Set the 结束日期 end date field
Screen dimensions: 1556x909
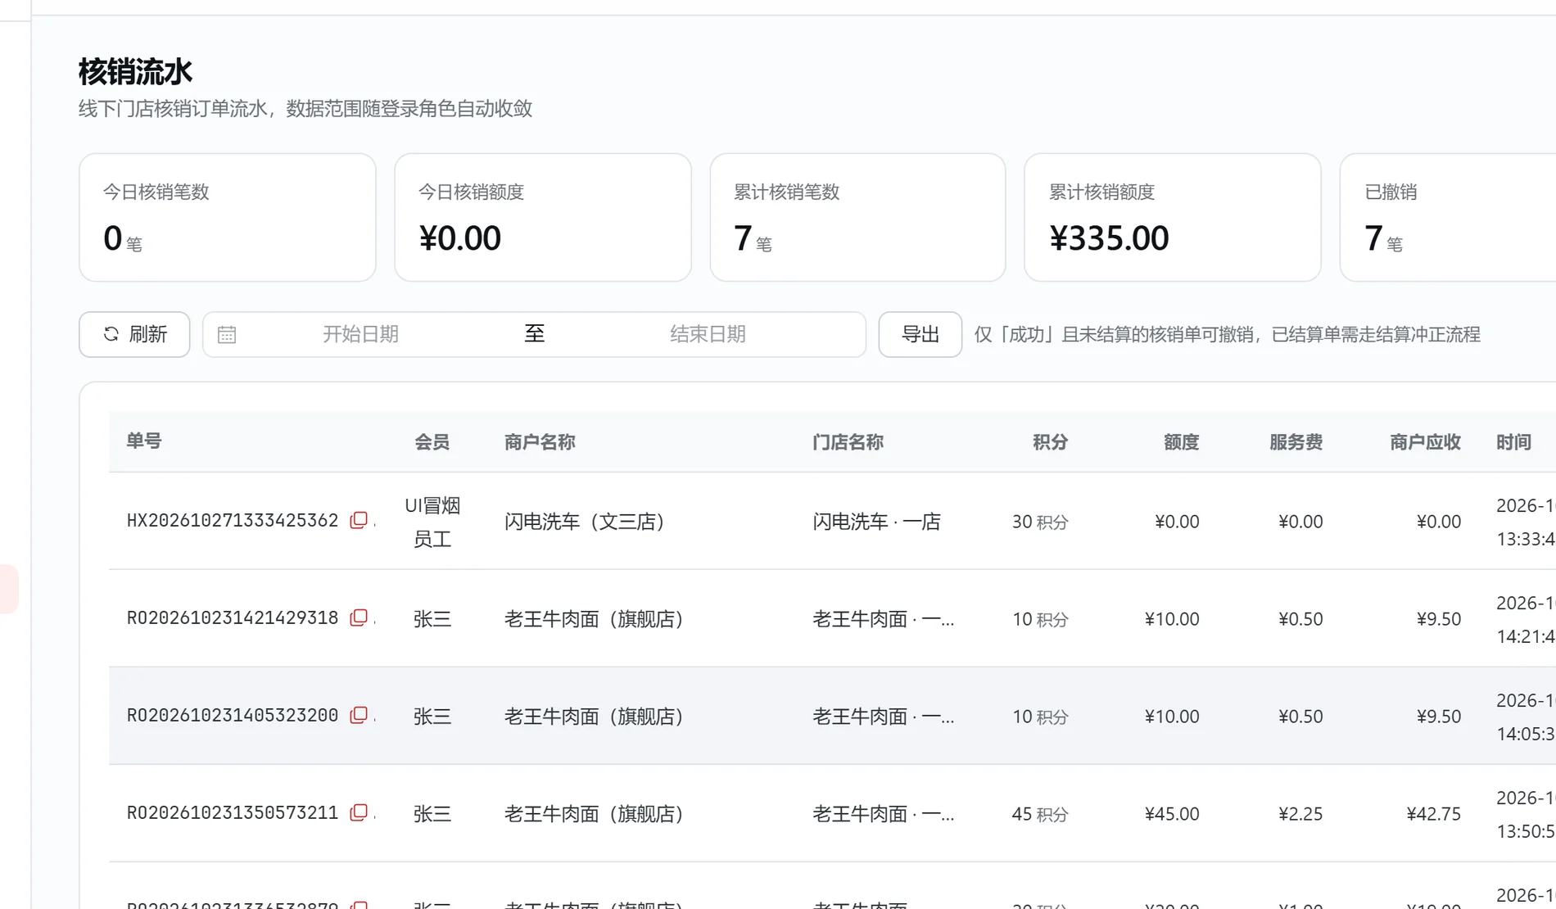[708, 334]
